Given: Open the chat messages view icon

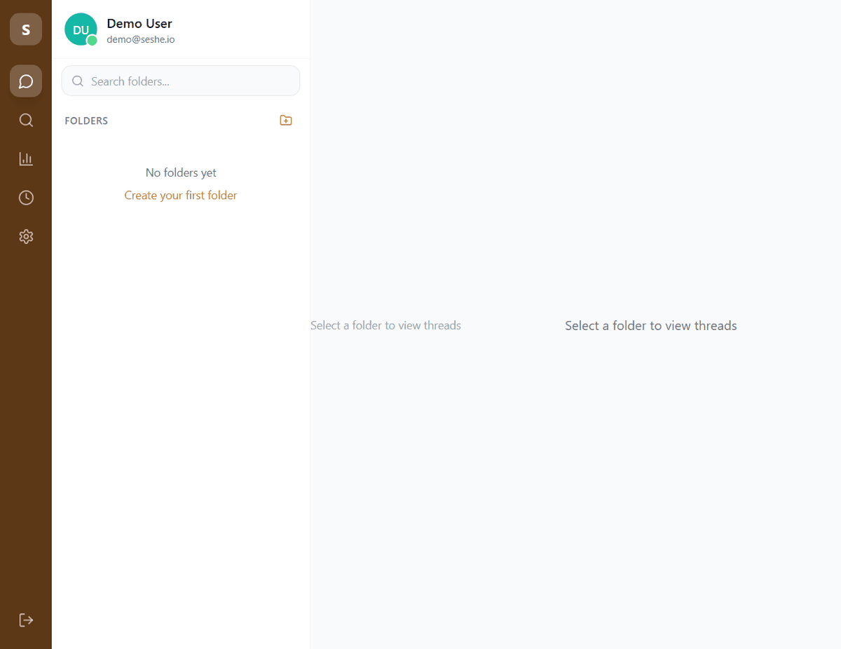Looking at the screenshot, I should (26, 81).
